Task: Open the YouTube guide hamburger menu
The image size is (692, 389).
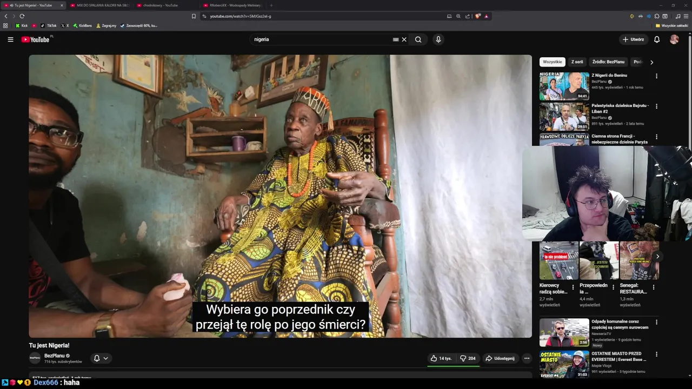Action: pyautogui.click(x=10, y=39)
